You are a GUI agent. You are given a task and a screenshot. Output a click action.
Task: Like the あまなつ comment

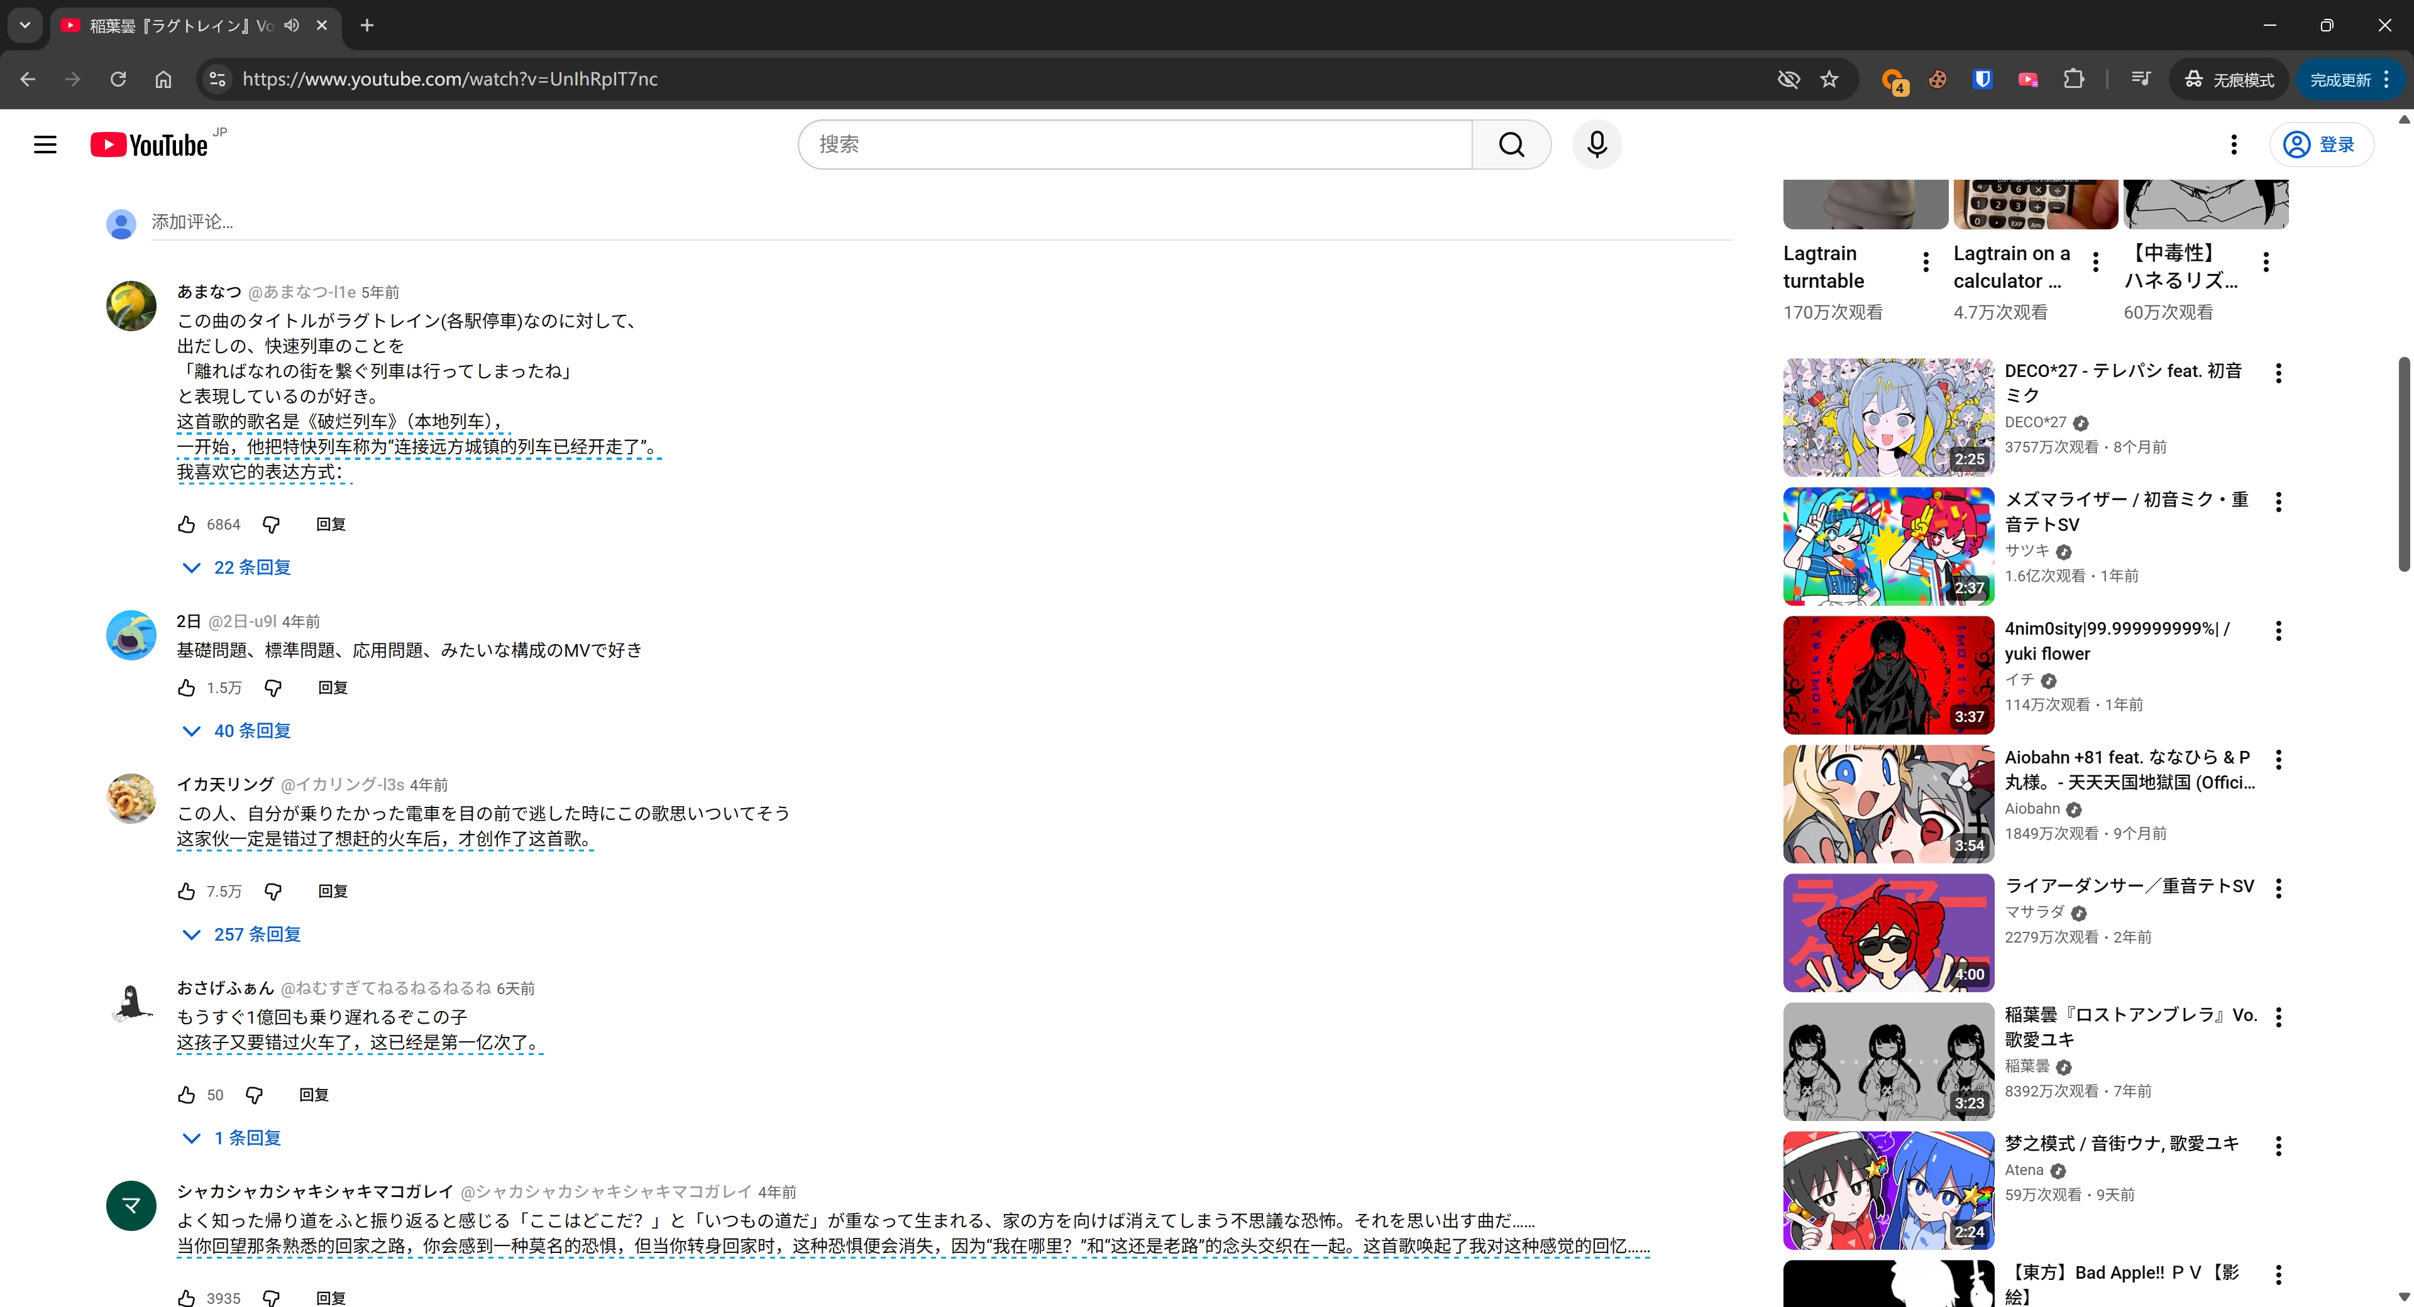tap(187, 525)
